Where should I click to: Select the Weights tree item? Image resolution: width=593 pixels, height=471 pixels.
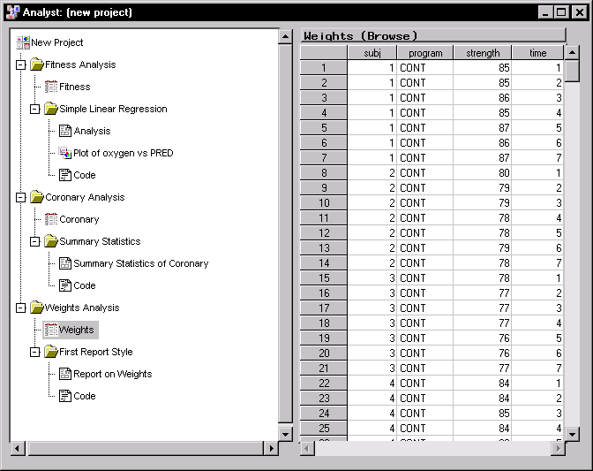click(x=76, y=330)
